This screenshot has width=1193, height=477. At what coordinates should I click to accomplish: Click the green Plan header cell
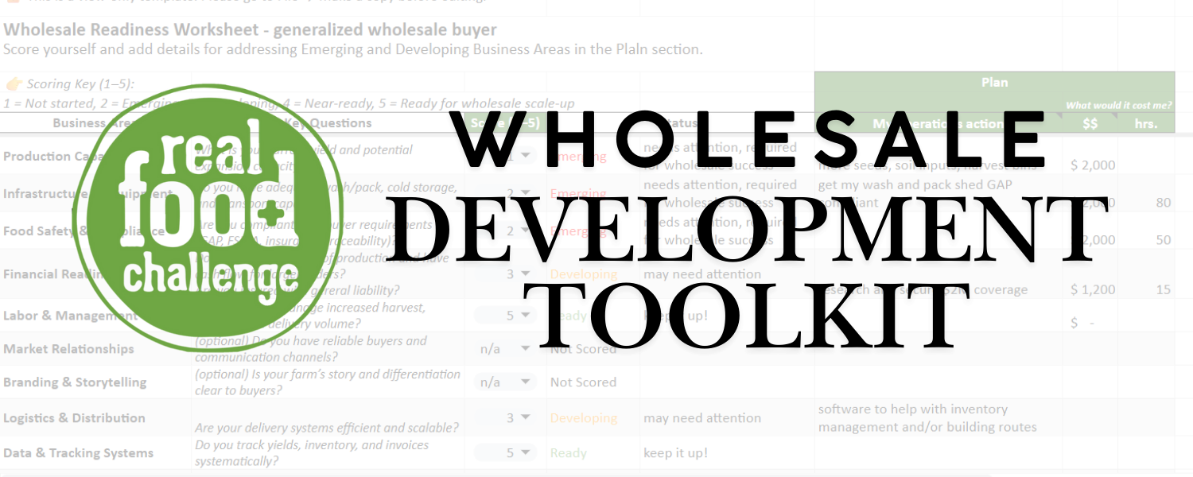[x=994, y=83]
